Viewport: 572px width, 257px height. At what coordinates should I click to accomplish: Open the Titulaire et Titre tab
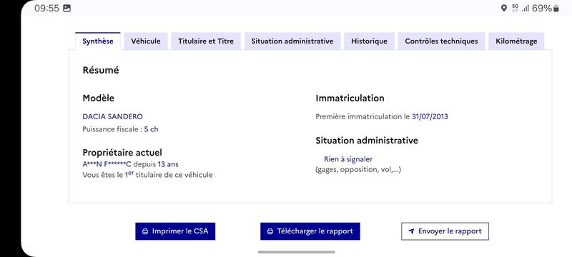[x=206, y=41]
